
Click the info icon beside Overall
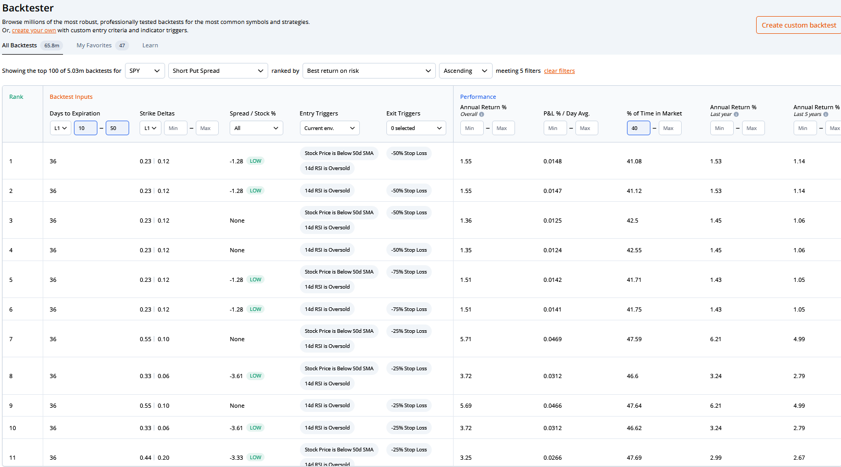pyautogui.click(x=482, y=114)
